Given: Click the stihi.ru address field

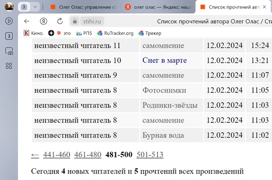Looking at the screenshot, I should 92,21.
